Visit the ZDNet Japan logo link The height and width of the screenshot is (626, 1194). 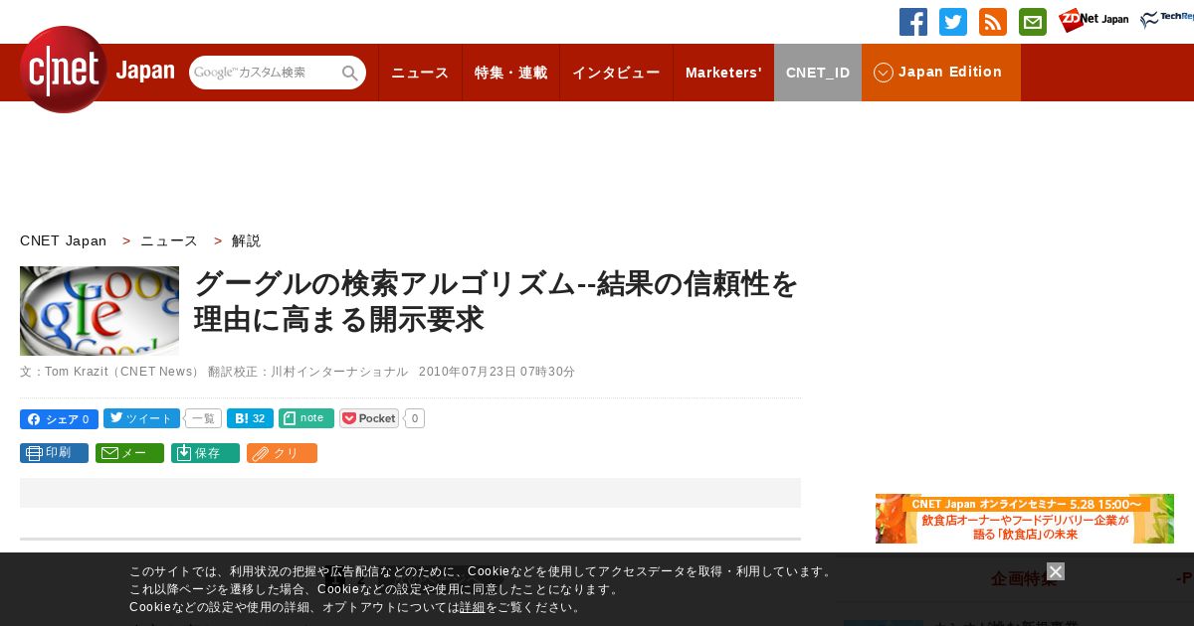[1094, 20]
